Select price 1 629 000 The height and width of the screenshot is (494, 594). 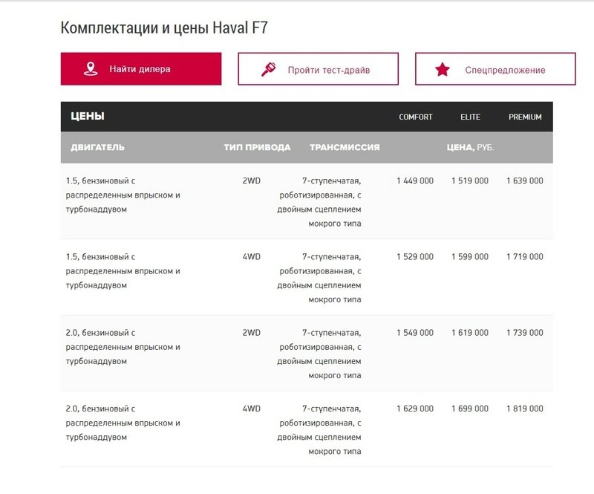click(x=415, y=409)
